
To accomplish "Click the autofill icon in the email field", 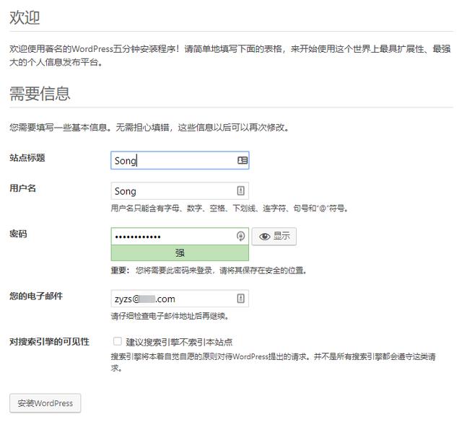I will [241, 298].
